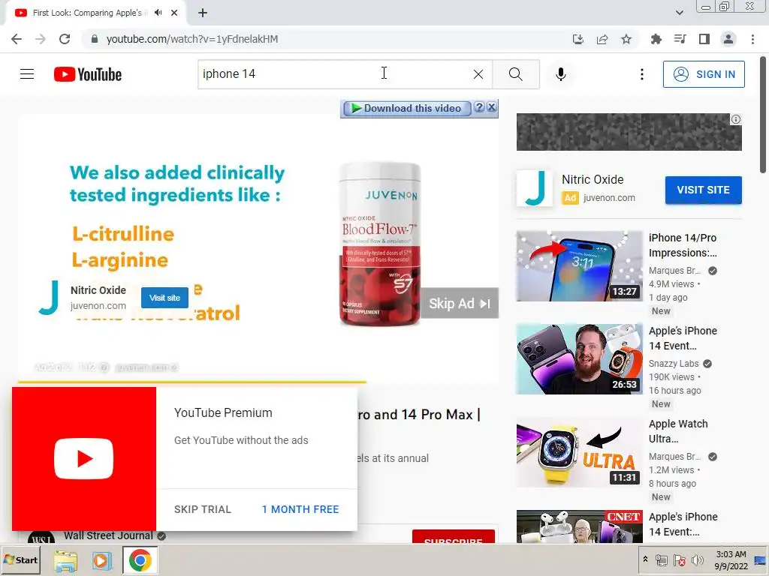Show hidden system tray icons arrow
Image resolution: width=769 pixels, height=576 pixels.
pos(645,559)
